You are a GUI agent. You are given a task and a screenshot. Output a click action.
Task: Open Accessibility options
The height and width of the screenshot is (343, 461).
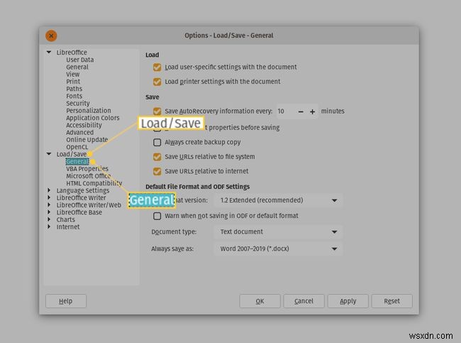[x=84, y=125]
